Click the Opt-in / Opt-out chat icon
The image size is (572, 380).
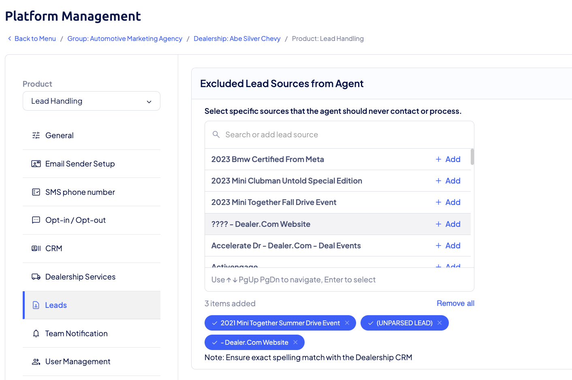36,220
